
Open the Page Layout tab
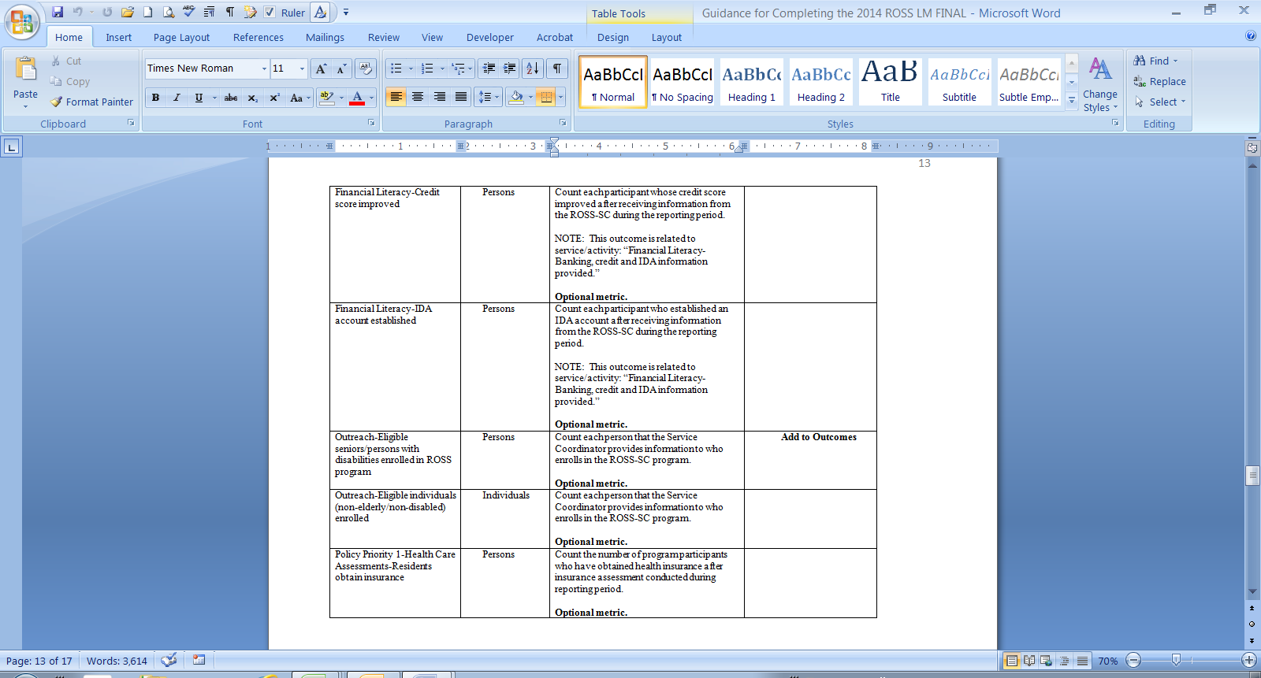181,37
